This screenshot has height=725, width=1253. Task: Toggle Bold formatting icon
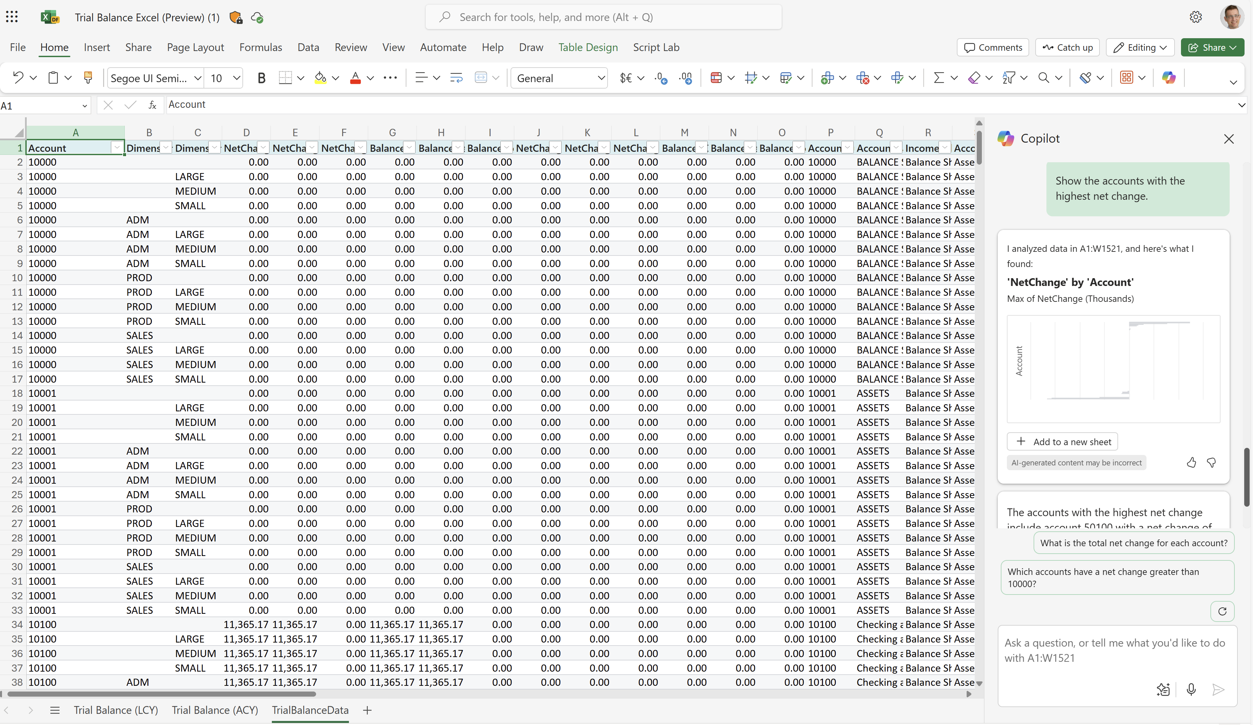(x=262, y=78)
